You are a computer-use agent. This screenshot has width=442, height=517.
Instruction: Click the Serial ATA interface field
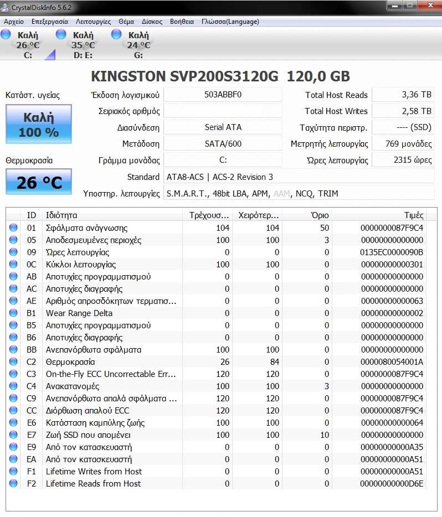pyautogui.click(x=223, y=127)
